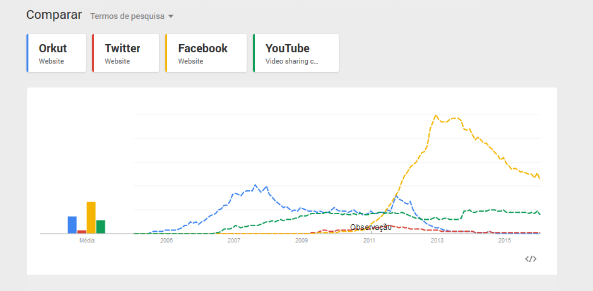This screenshot has width=593, height=291.
Task: Click the 2011 year label on axis
Action: coord(369,241)
